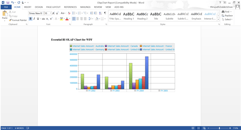Grow the font size with the larger A
This screenshot has height=130, width=241.
[x=53, y=13]
